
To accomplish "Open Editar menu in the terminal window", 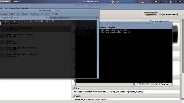I will coord(12,14).
